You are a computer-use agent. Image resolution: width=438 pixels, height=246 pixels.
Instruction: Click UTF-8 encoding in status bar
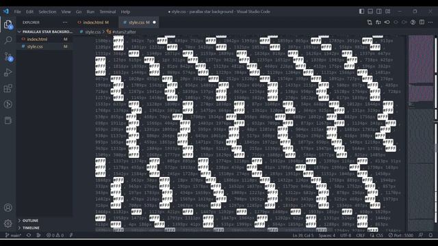[346, 235]
